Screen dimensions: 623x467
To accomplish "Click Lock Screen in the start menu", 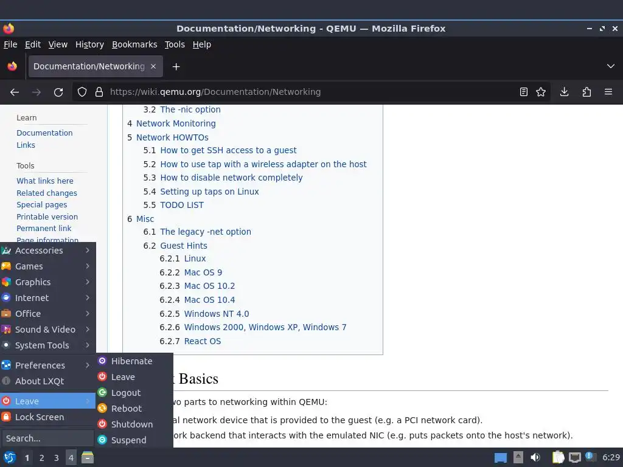I will [x=47, y=417].
